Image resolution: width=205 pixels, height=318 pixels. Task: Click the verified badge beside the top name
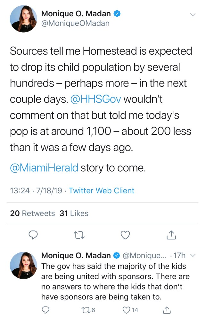118,14
